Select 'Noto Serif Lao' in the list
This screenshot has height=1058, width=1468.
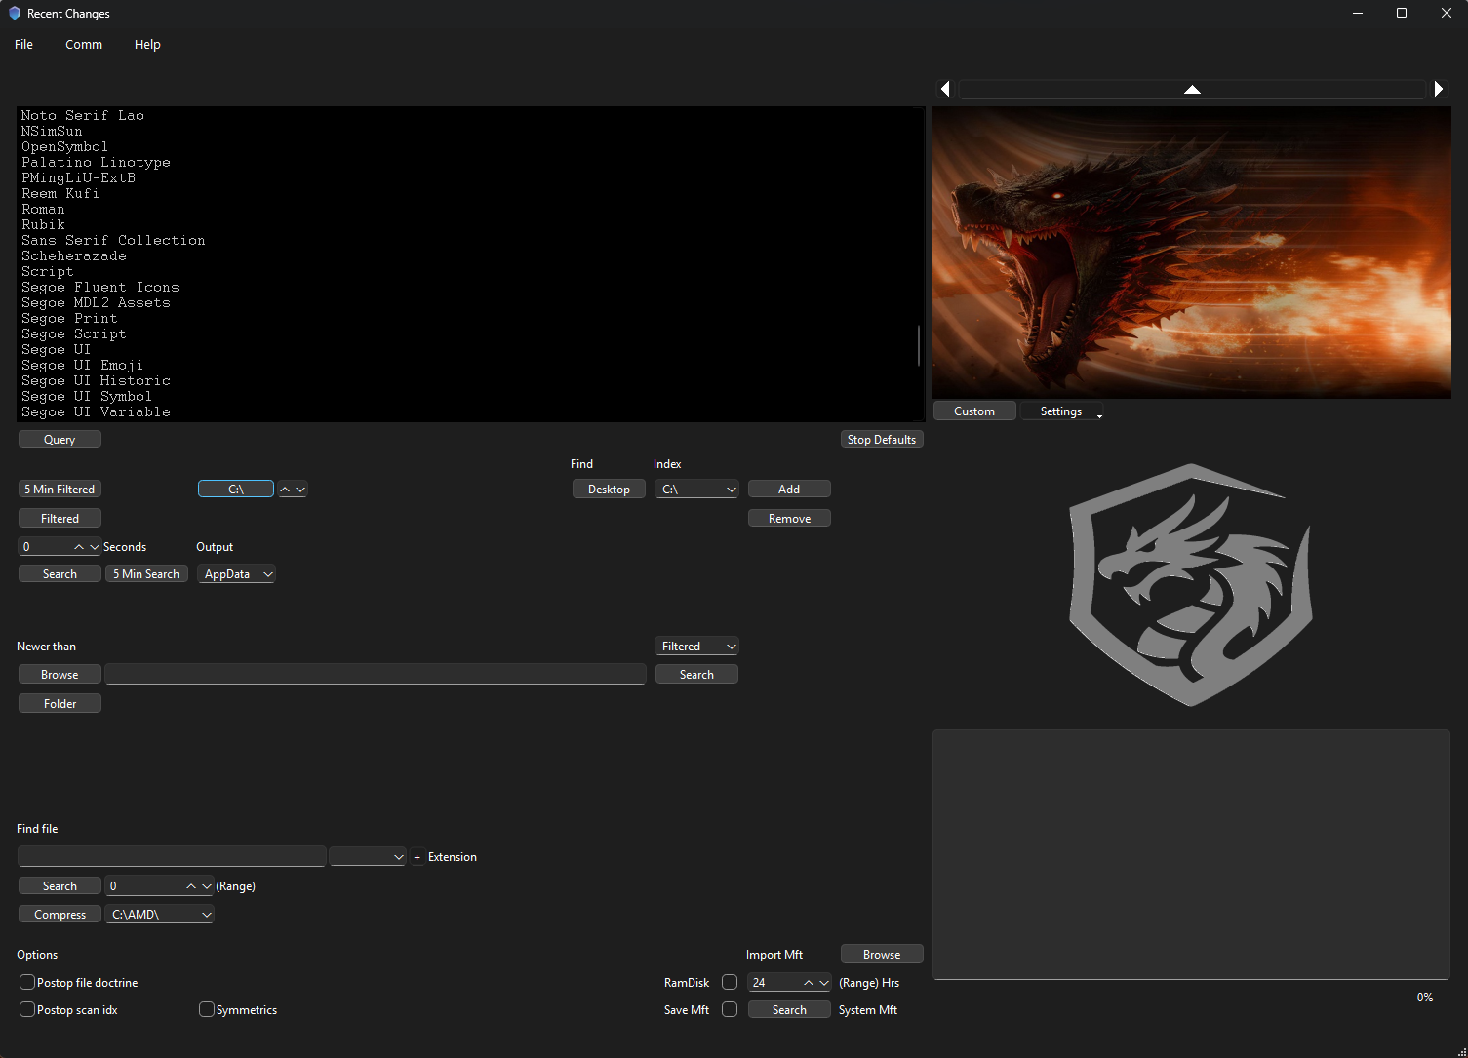click(x=83, y=116)
